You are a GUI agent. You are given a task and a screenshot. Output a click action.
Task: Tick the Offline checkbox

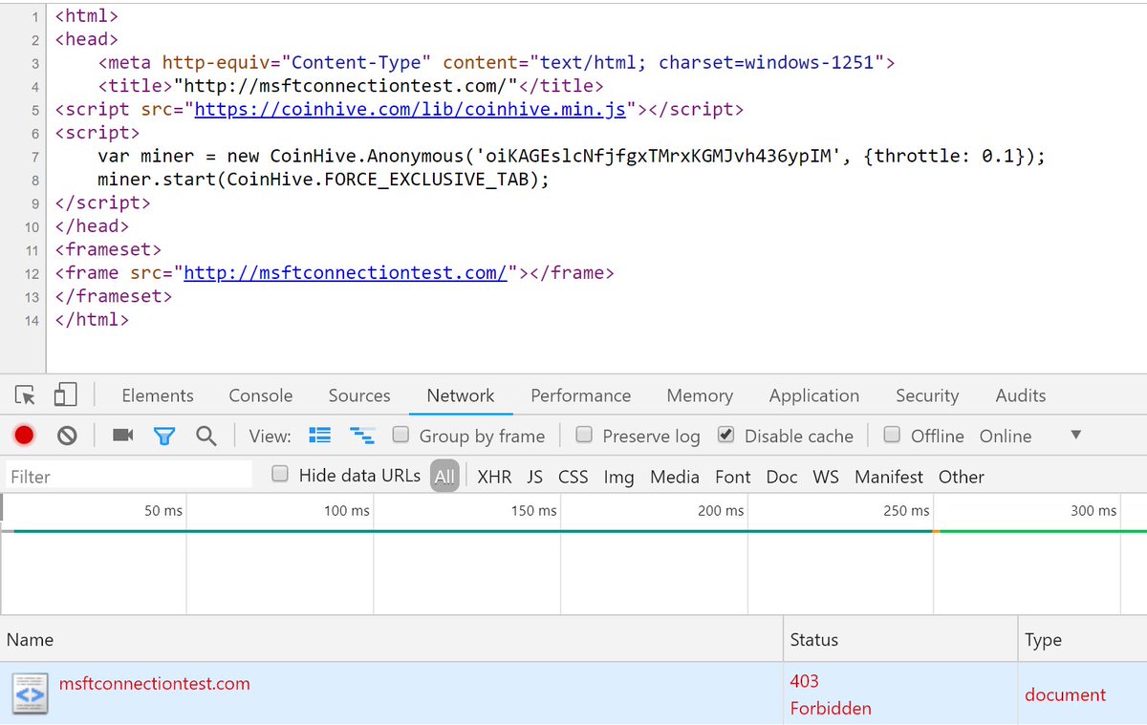pyautogui.click(x=892, y=435)
